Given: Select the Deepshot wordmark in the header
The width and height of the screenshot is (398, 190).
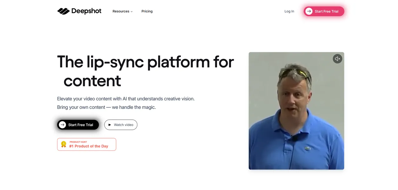Looking at the screenshot, I should (87, 11).
